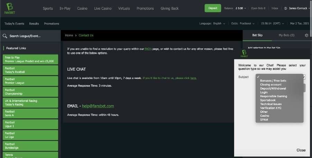Click the user profile icon beside James Cormack
Image resolution: width=312 pixels, height=158 pixels.
(x=285, y=8)
